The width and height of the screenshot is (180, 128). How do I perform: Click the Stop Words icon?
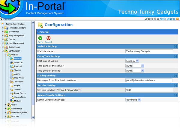[x=12, y=78]
